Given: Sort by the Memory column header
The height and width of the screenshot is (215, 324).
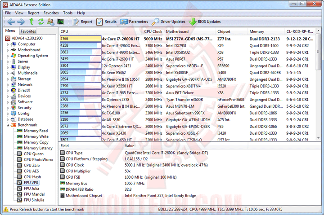Looking at the screenshot, I should point(266,31).
